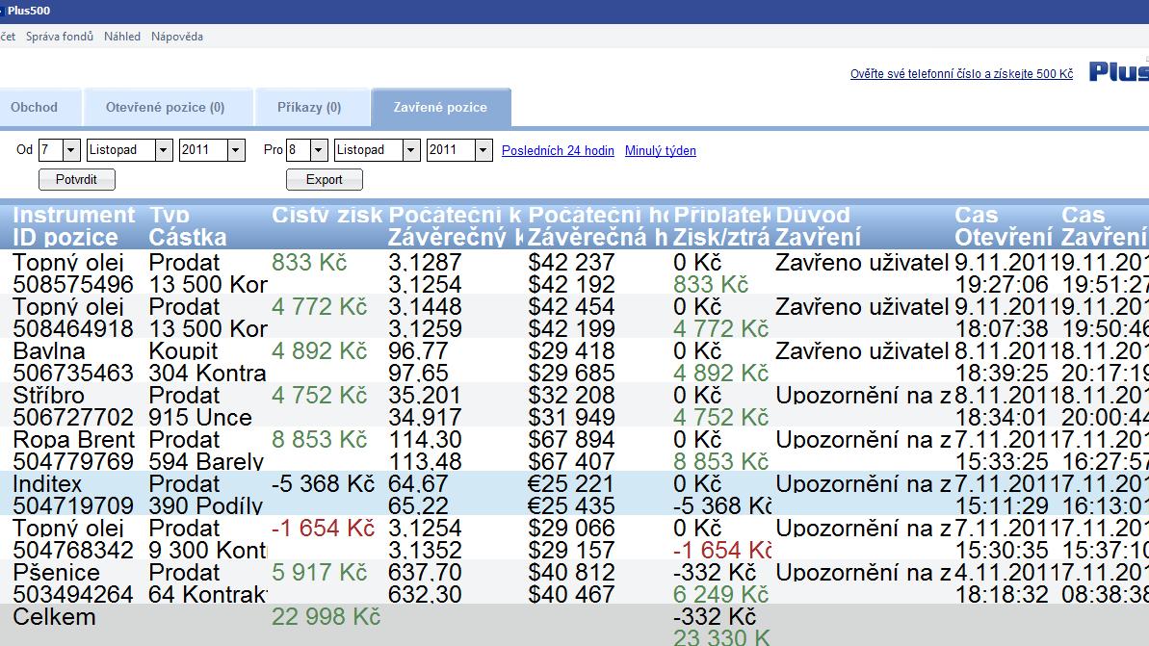Click the 5 917 Kč net profit value
Viewport: 1149px width, 646px height.
pos(320,573)
